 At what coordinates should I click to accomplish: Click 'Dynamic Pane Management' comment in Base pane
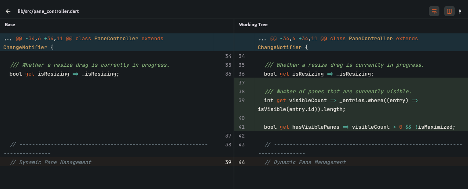[x=51, y=162]
